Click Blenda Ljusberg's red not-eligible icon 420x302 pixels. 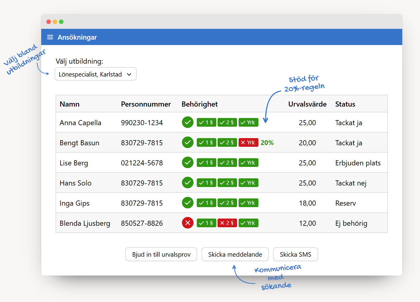(187, 223)
